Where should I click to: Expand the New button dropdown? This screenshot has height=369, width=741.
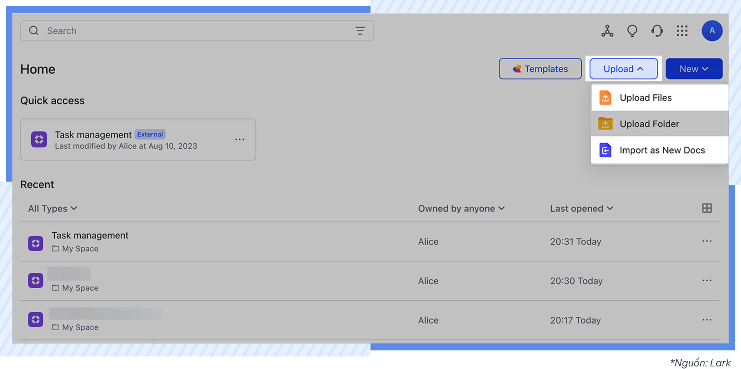pyautogui.click(x=694, y=69)
